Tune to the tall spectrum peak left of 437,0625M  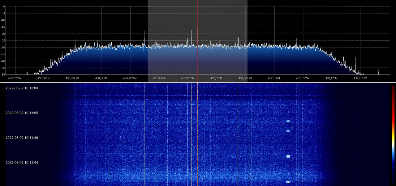click(x=238, y=31)
